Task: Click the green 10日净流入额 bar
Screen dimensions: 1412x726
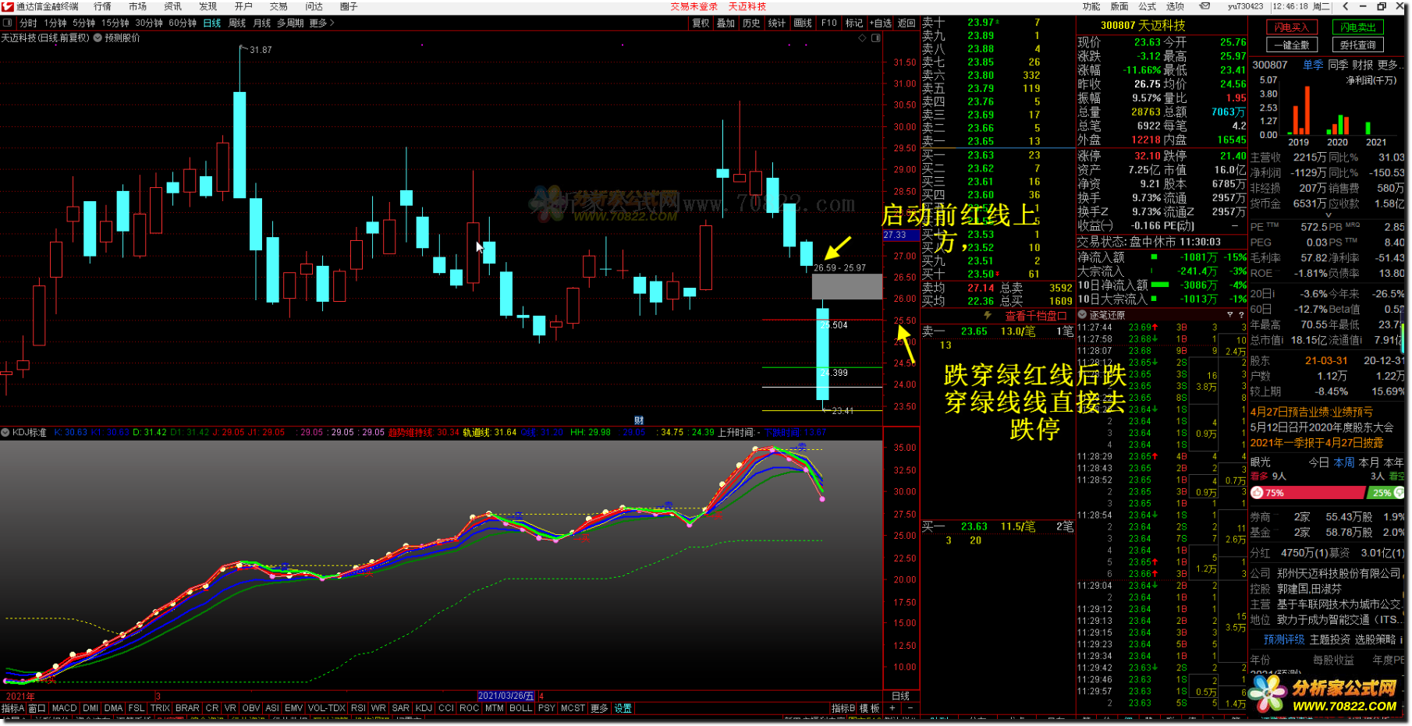Action: point(1160,285)
